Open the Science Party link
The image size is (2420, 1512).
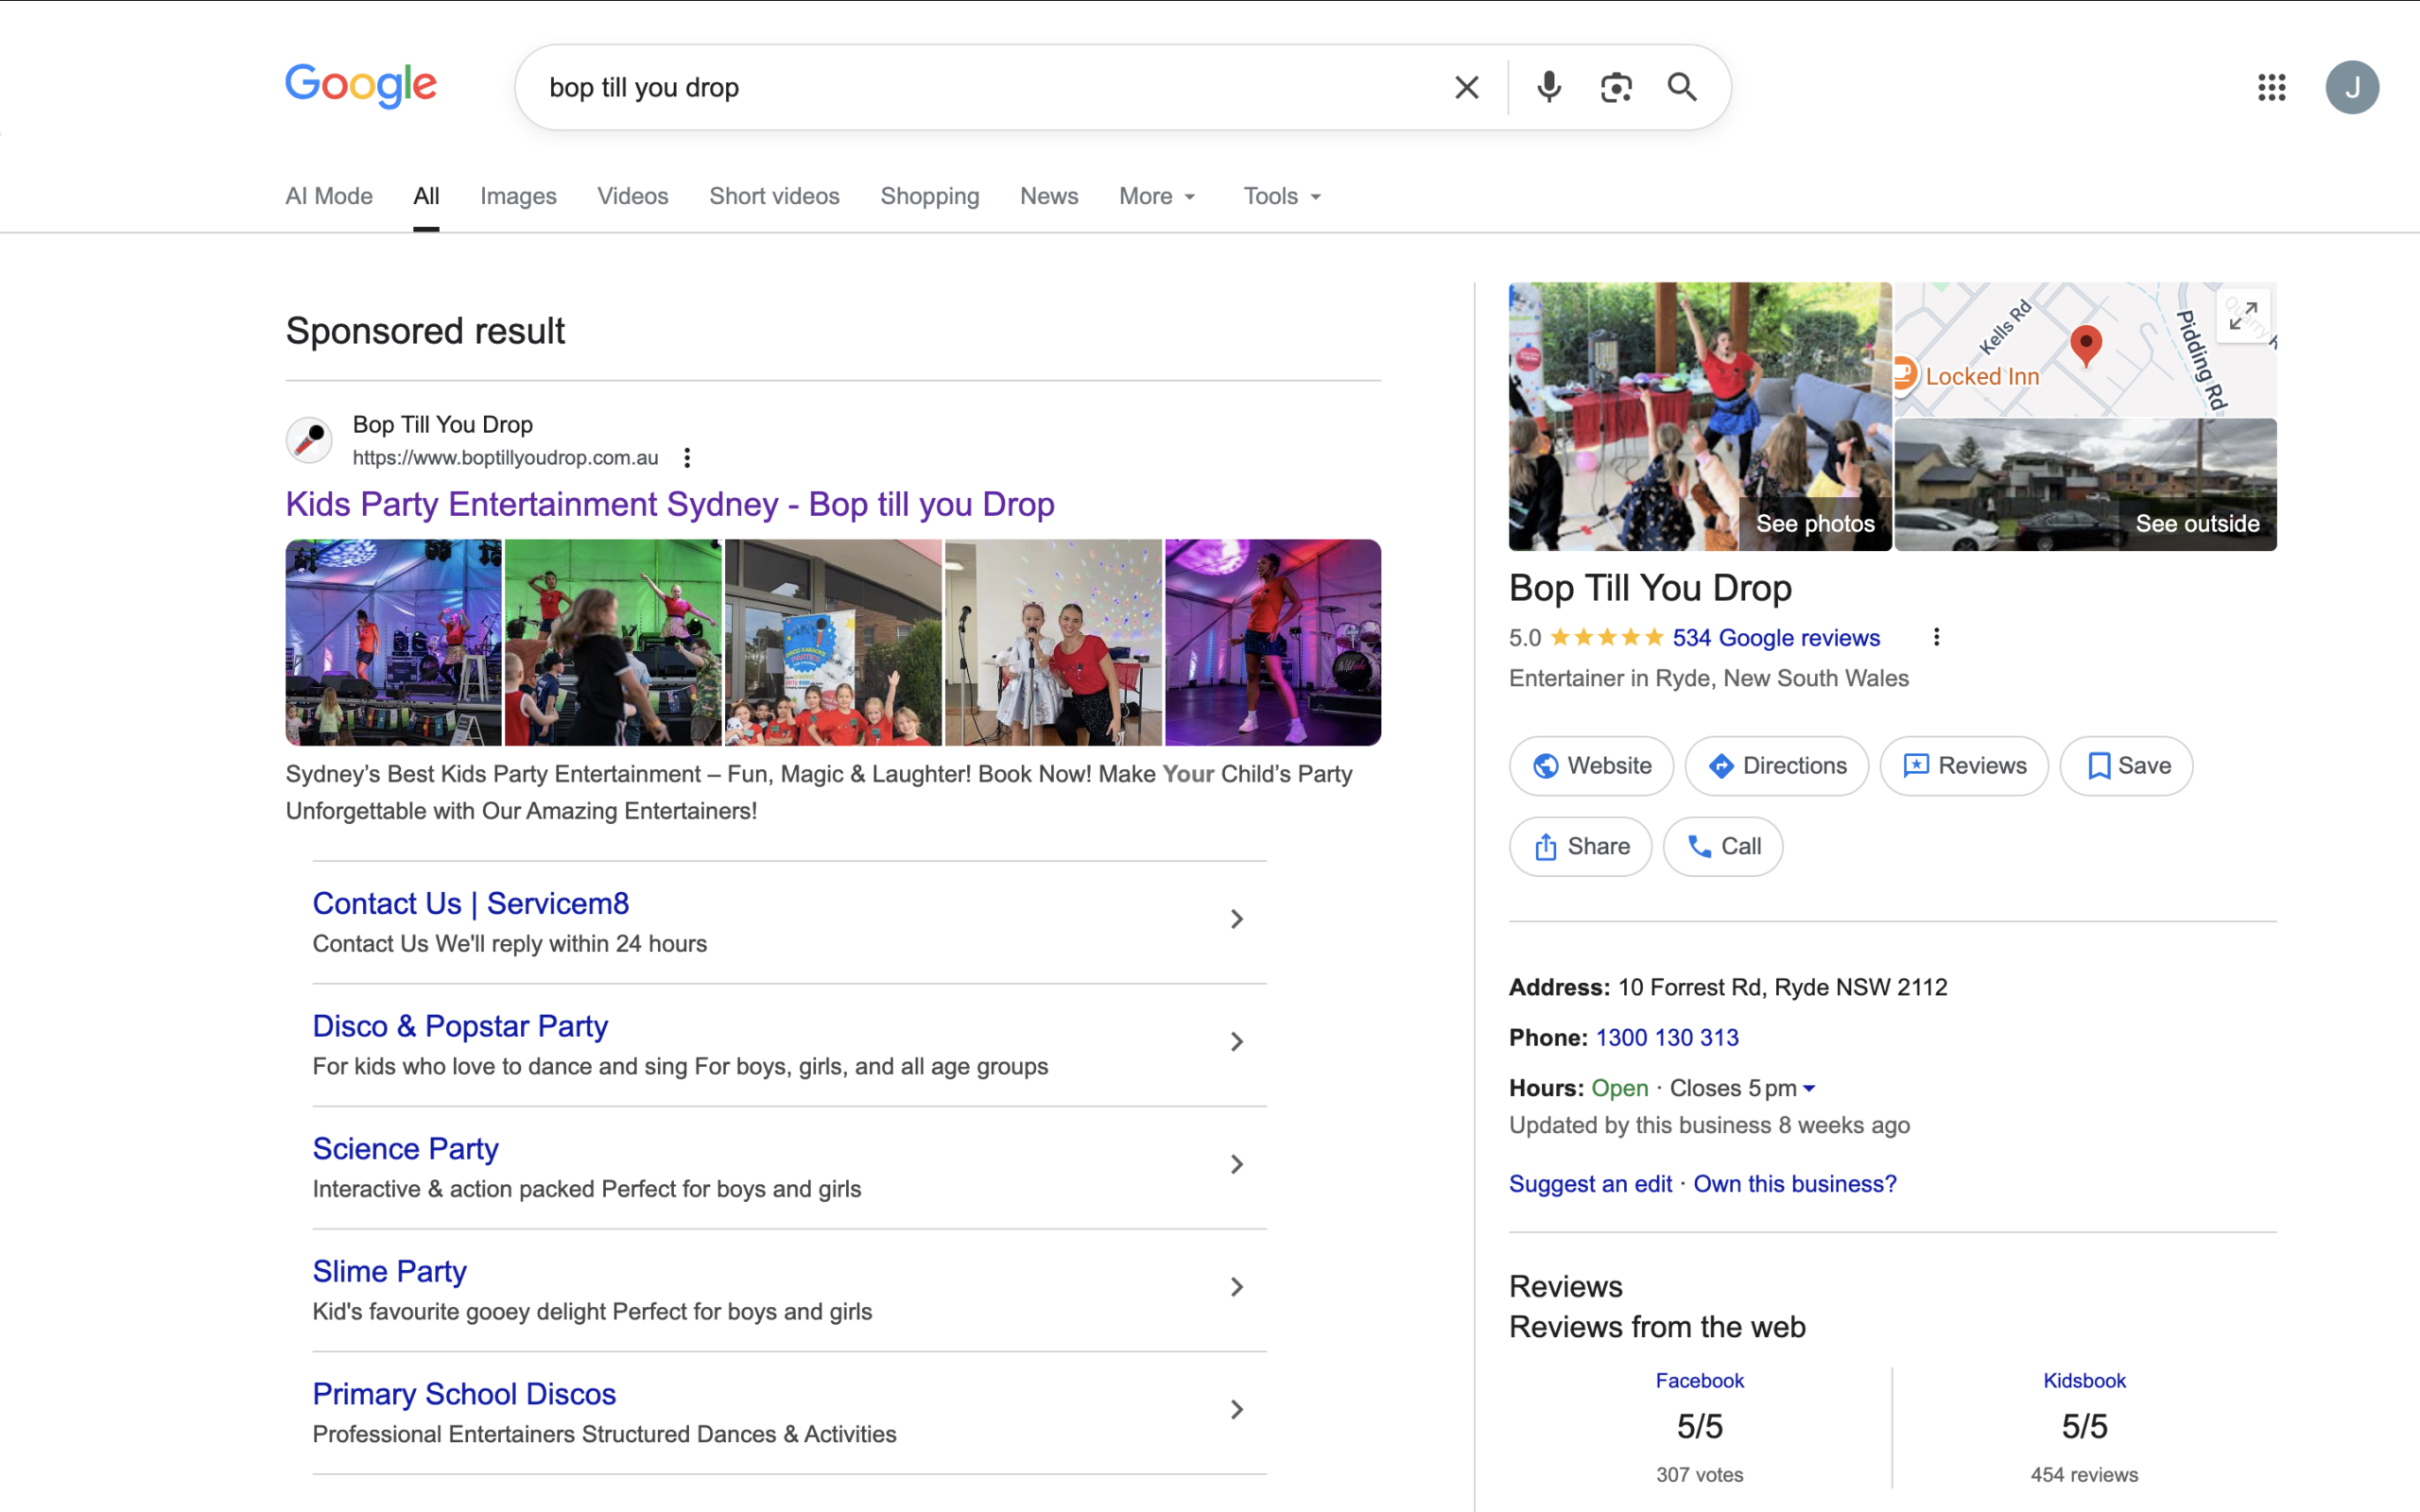[x=405, y=1149]
